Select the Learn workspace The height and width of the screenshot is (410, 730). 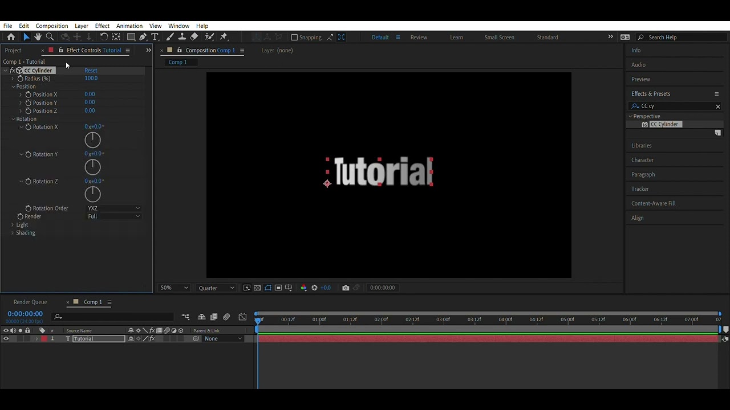tap(456, 37)
